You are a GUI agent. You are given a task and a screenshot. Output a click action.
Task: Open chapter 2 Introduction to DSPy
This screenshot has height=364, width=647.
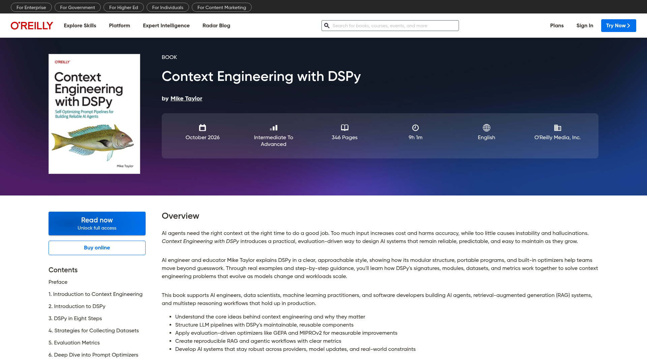pyautogui.click(x=77, y=306)
